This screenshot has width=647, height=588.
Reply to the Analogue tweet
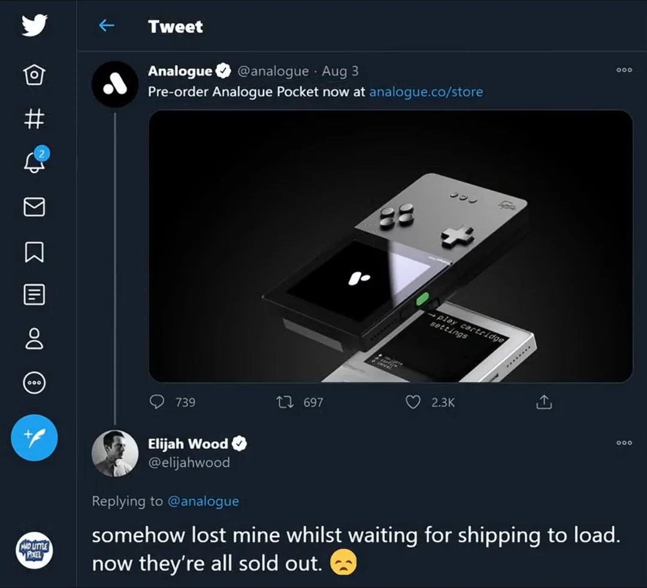pyautogui.click(x=157, y=402)
